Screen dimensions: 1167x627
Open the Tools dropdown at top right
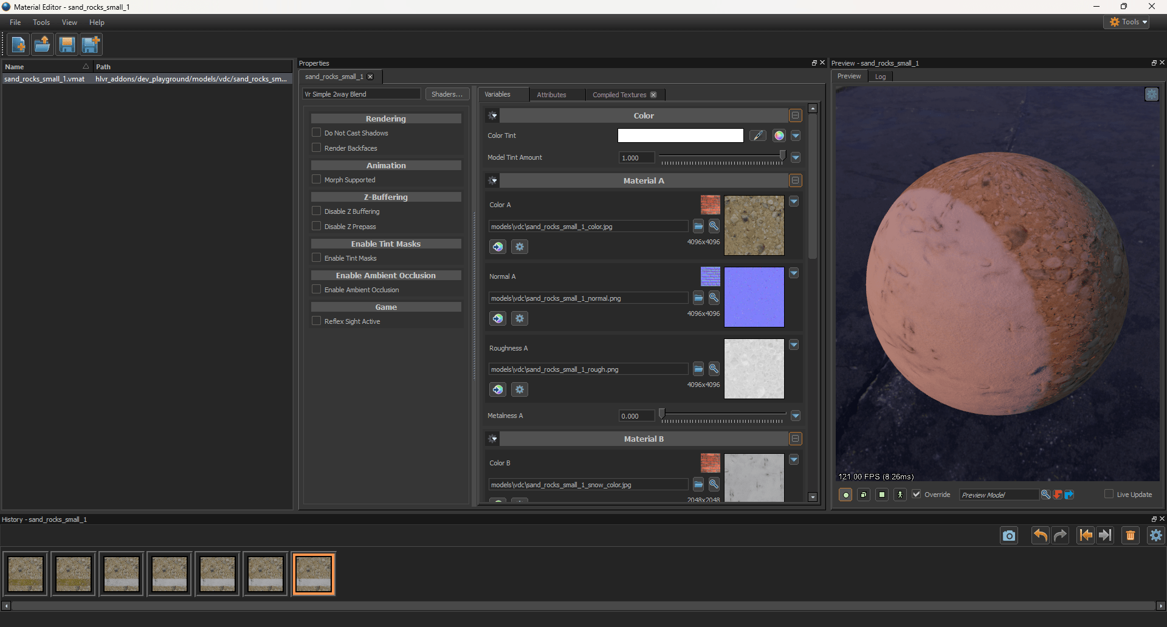coord(1126,22)
